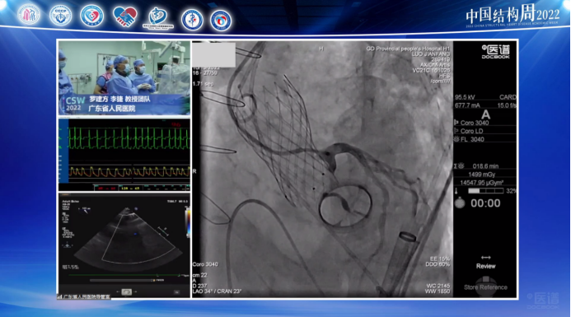The image size is (571, 317).
Task: Click the '中国结构周2022' title
Action: [512, 15]
